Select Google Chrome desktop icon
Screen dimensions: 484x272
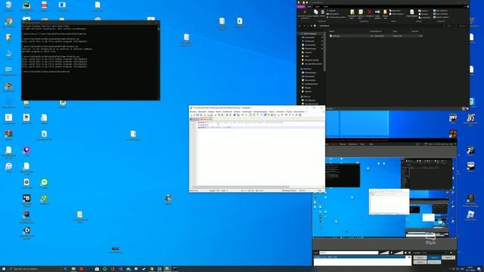[8, 22]
